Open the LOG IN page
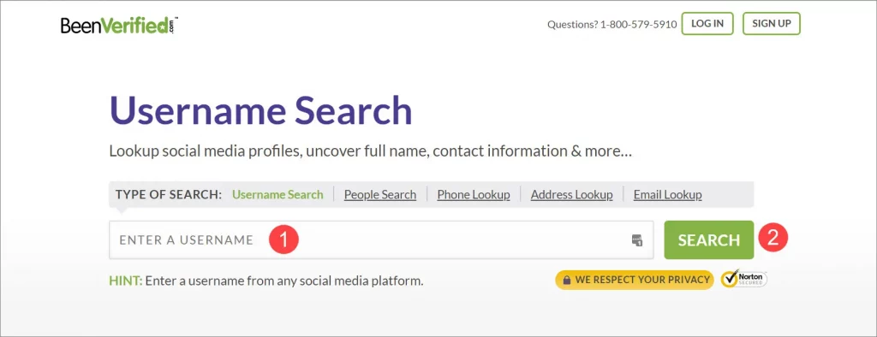The height and width of the screenshot is (337, 877). point(707,23)
